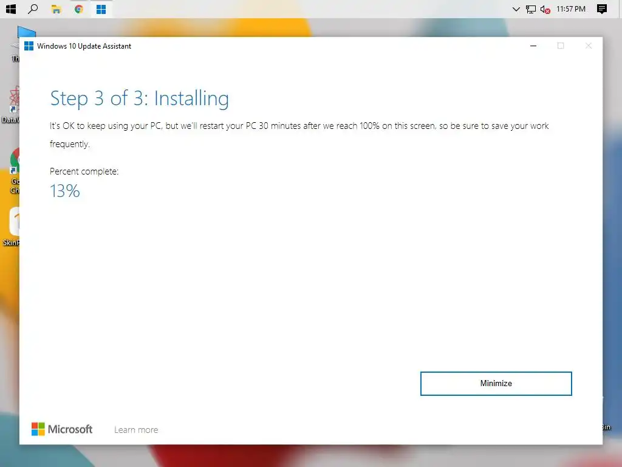The width and height of the screenshot is (622, 467).
Task: Select the DataV desktop shortcut icon
Action: [x=10, y=105]
